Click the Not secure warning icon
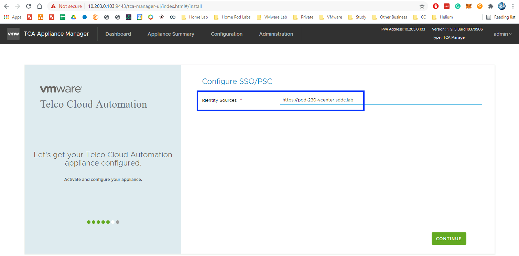 [53, 6]
